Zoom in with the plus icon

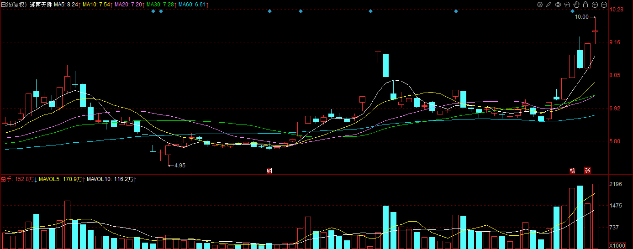pos(595,5)
